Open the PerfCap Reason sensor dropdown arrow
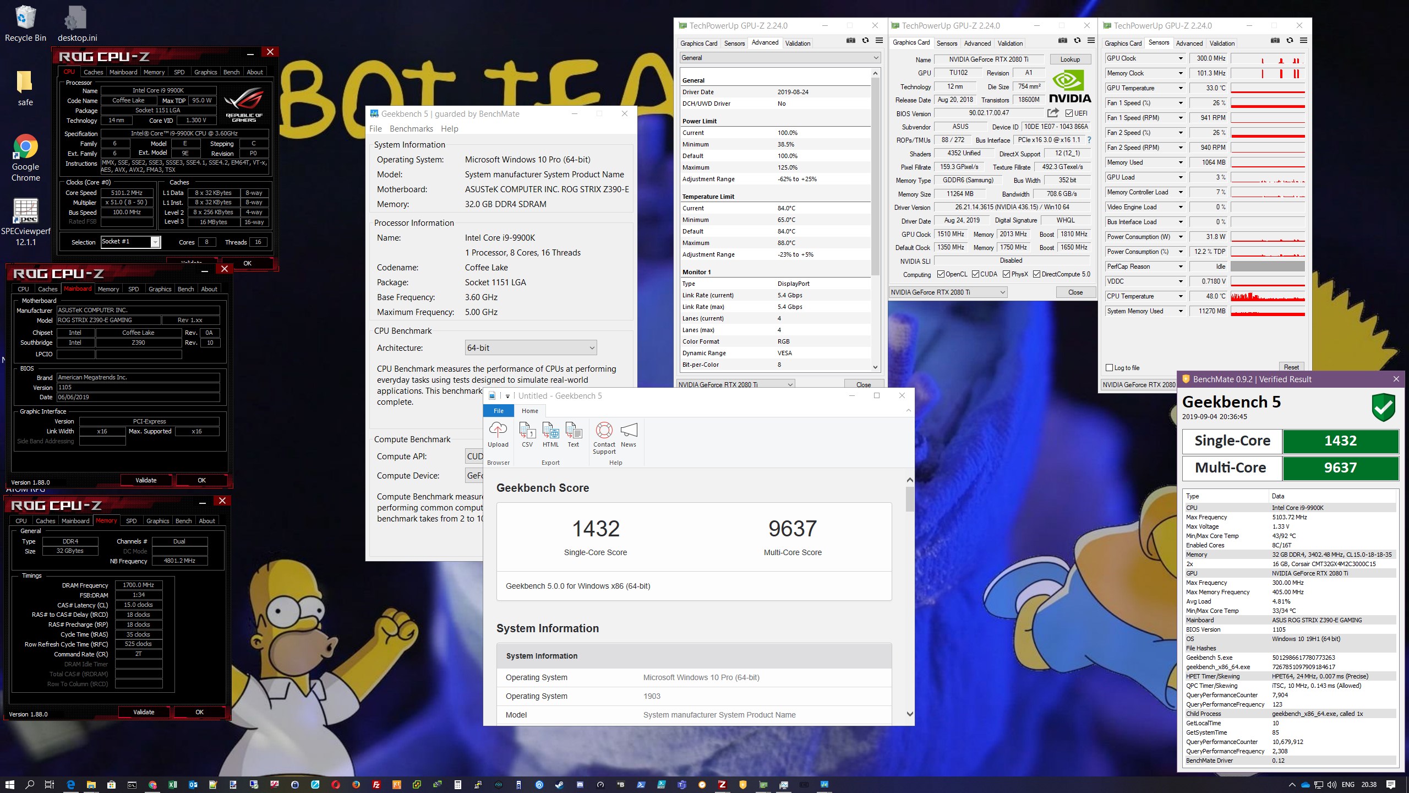 (1180, 267)
